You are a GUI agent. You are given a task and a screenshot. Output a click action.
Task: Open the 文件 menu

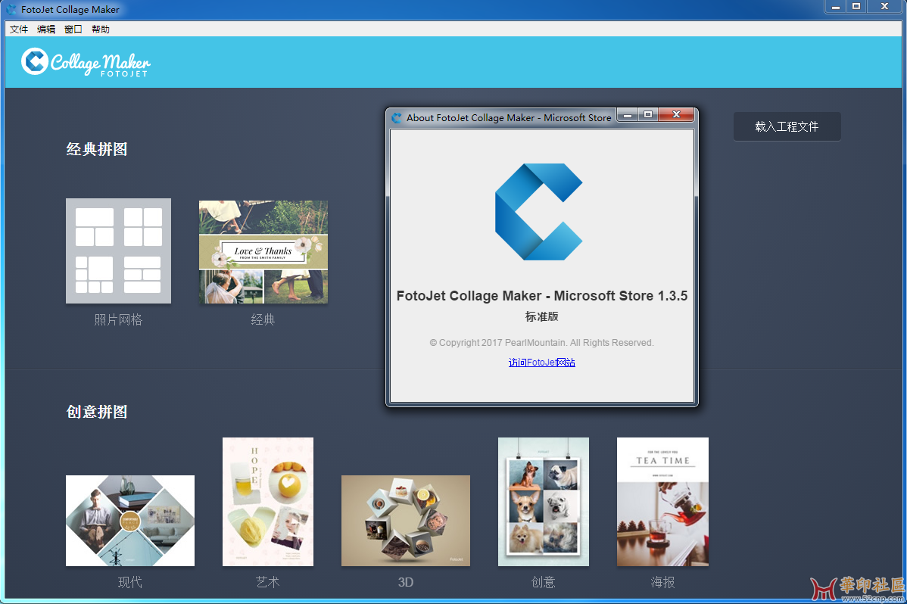point(18,29)
